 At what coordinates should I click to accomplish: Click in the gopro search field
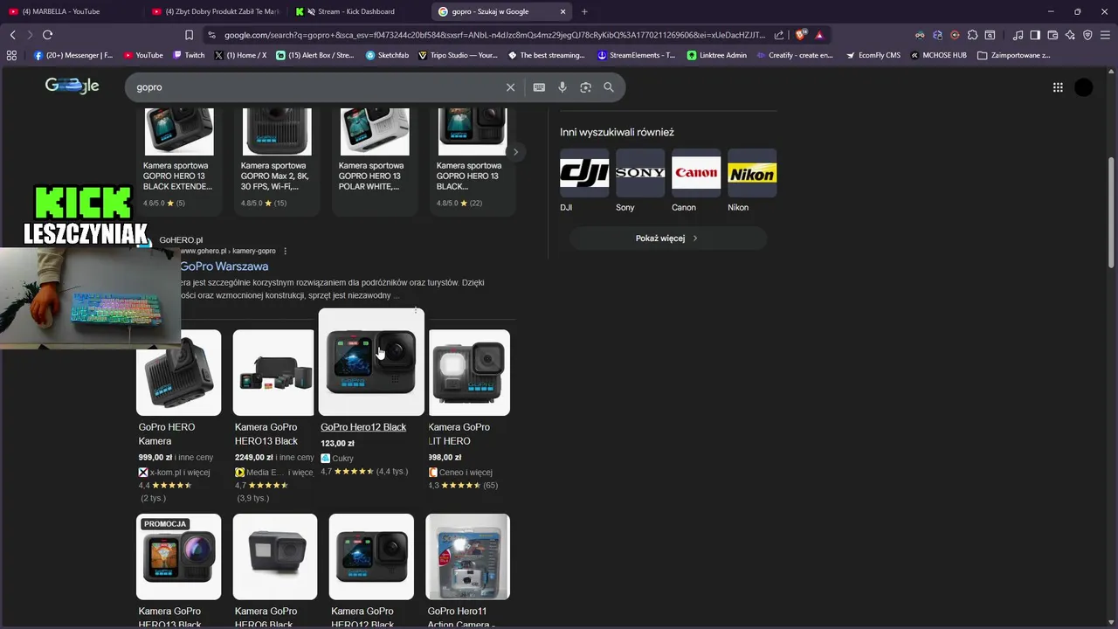point(314,87)
